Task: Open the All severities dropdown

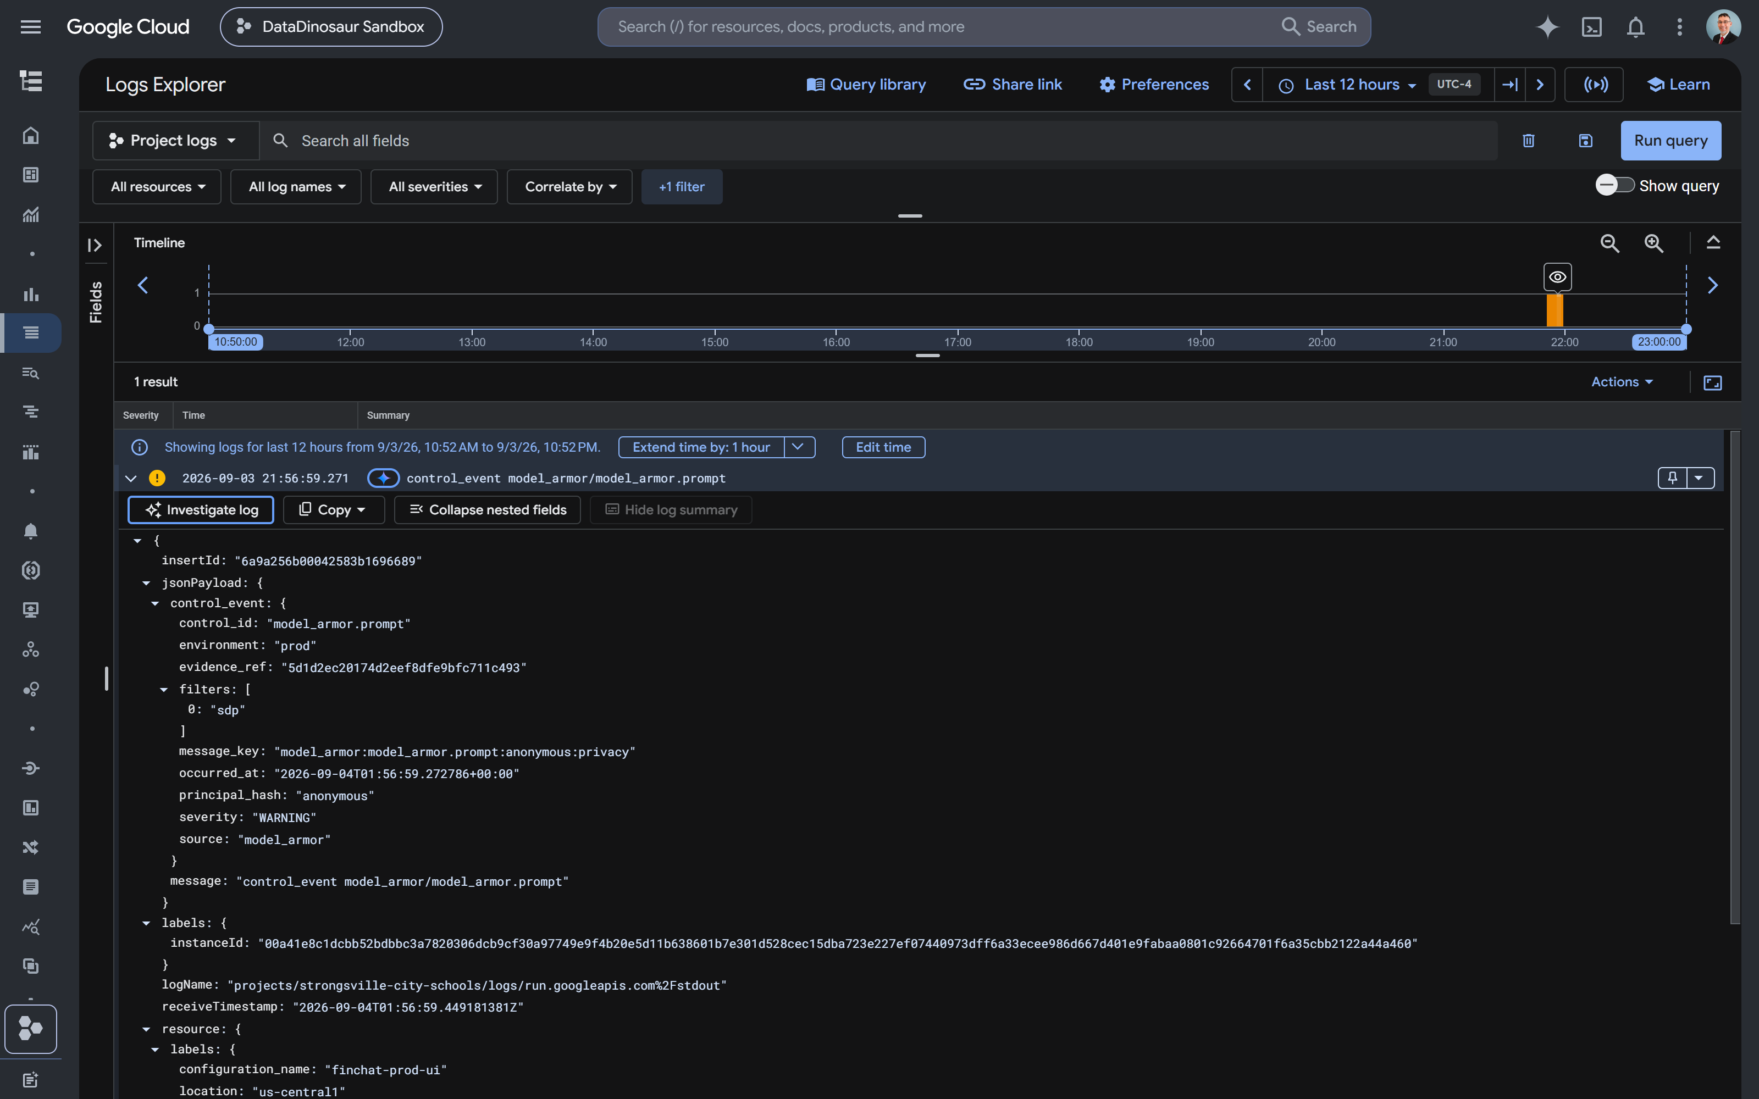Action: tap(434, 187)
